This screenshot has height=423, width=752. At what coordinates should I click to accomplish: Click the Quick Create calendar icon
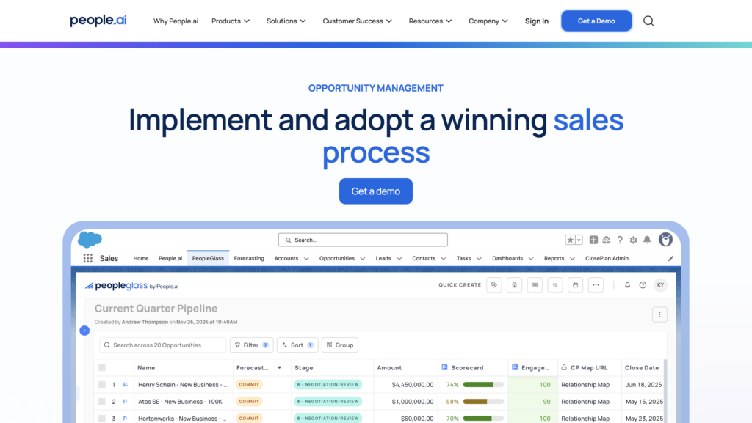(576, 285)
